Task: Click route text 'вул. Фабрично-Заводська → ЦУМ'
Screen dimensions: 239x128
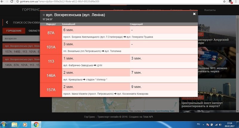Action: (83, 65)
